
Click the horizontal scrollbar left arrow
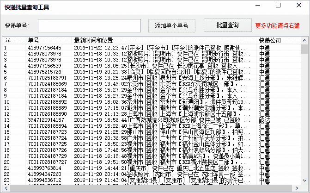6,188
